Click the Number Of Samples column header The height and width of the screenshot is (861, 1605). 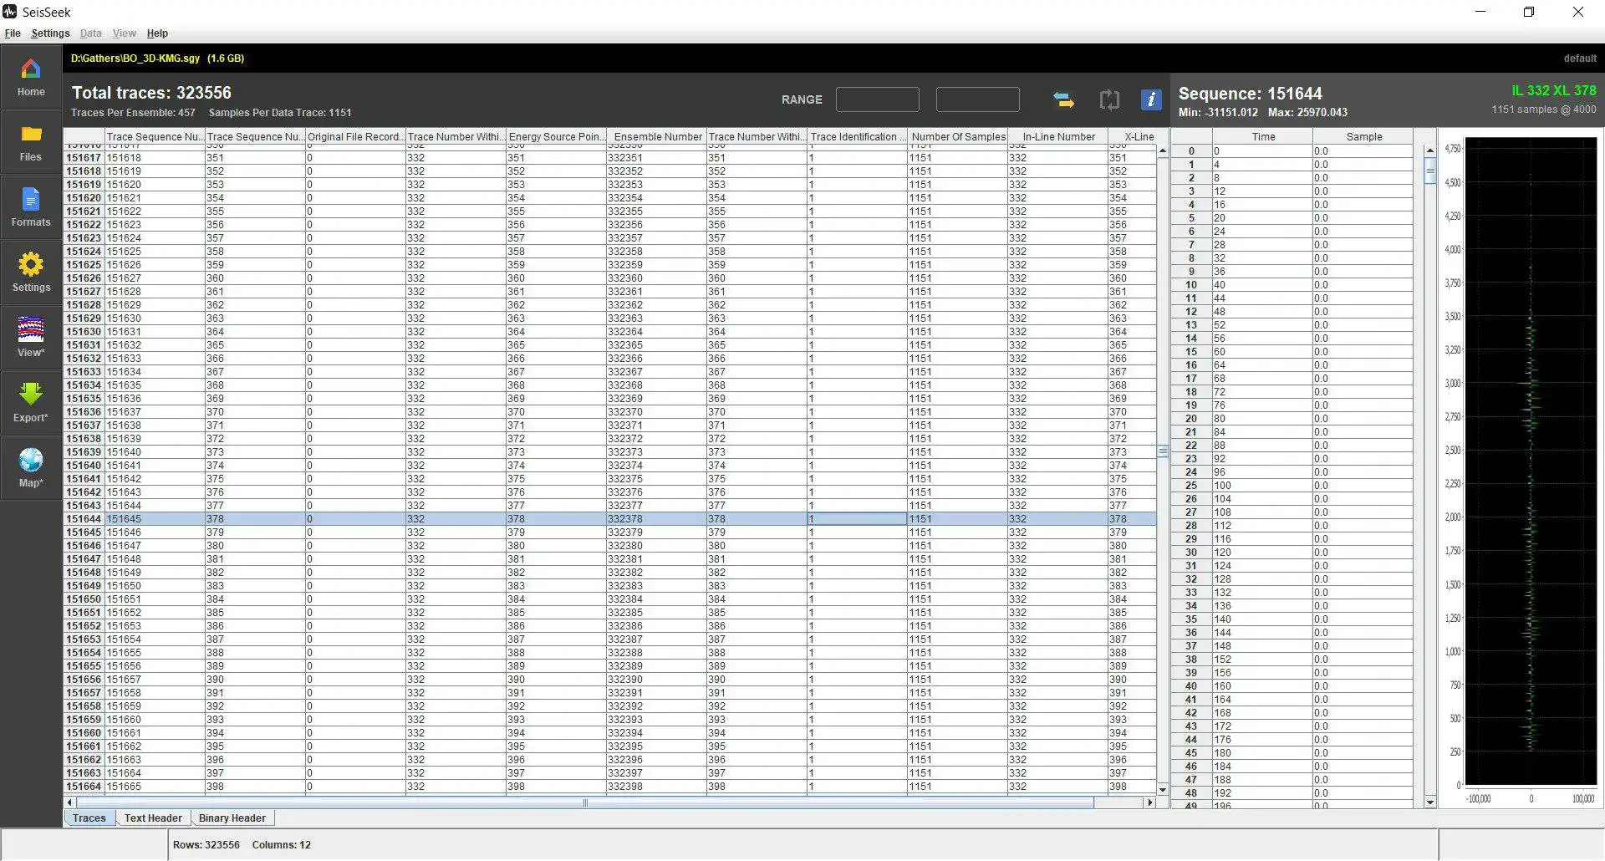pos(957,137)
